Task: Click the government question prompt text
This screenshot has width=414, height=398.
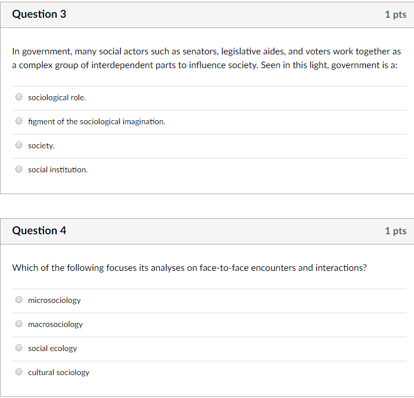Action: (x=207, y=58)
